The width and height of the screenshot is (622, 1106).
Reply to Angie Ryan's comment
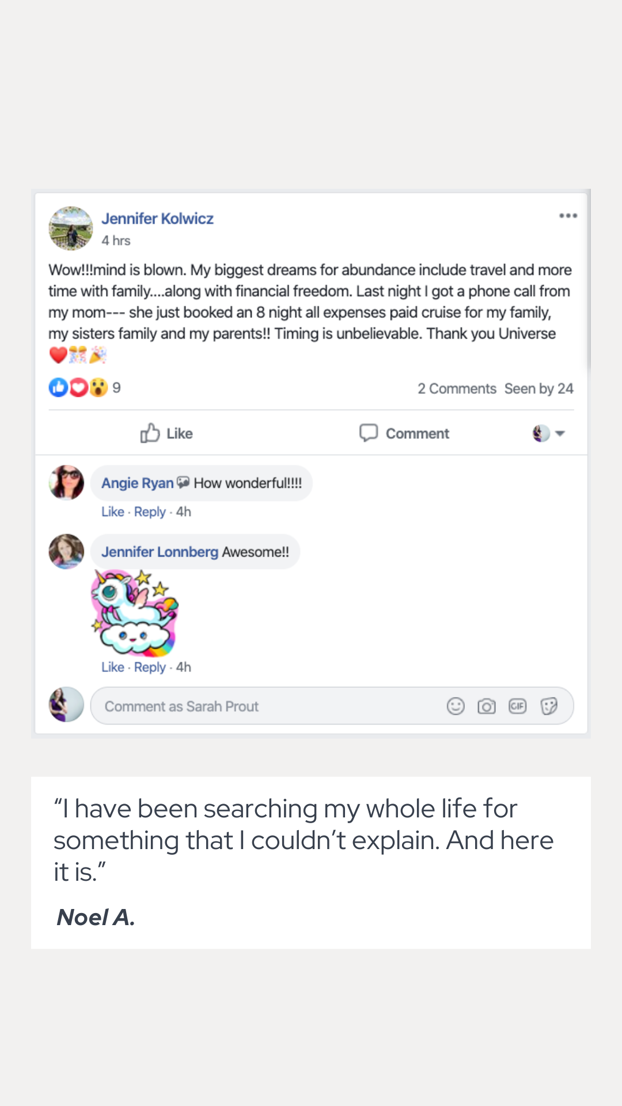click(x=150, y=512)
